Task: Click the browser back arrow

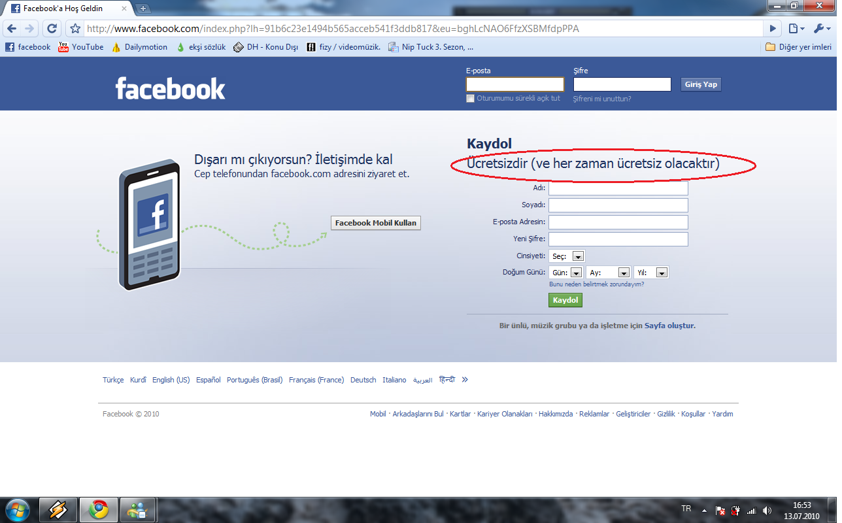Action: point(12,29)
